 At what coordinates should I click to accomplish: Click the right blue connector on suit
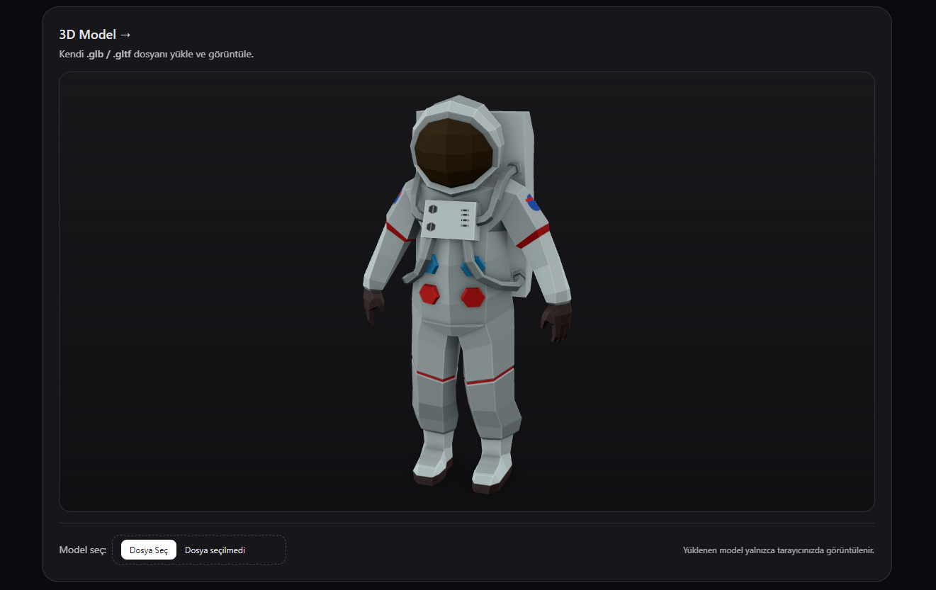tap(473, 268)
